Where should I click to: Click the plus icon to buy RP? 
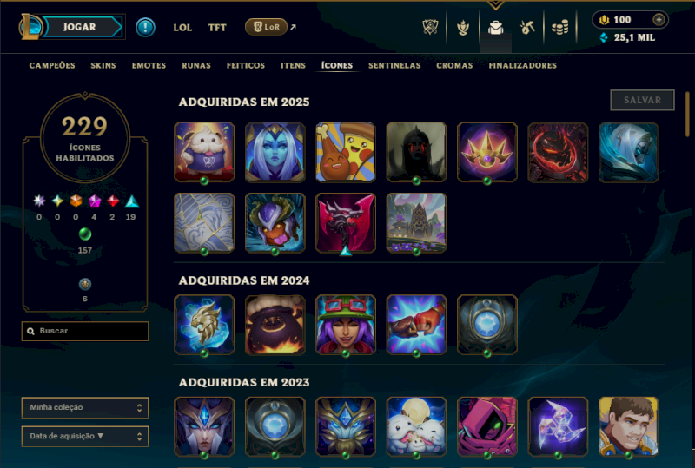659,19
